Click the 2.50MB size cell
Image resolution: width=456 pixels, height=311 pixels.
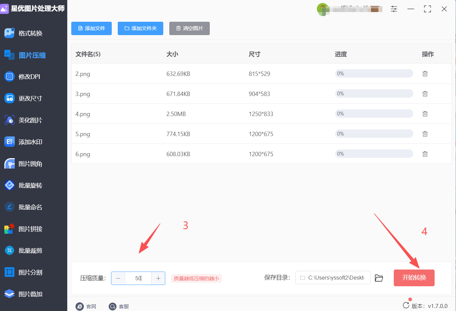(176, 114)
